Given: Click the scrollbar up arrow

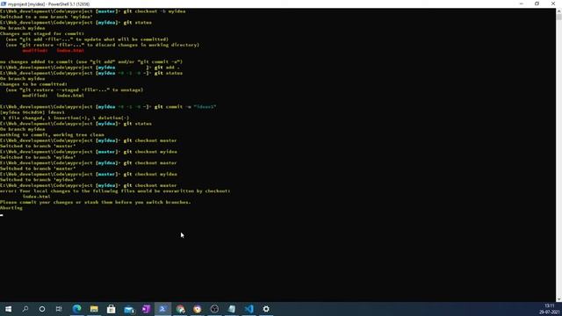Looking at the screenshot, I should pos(558,11).
